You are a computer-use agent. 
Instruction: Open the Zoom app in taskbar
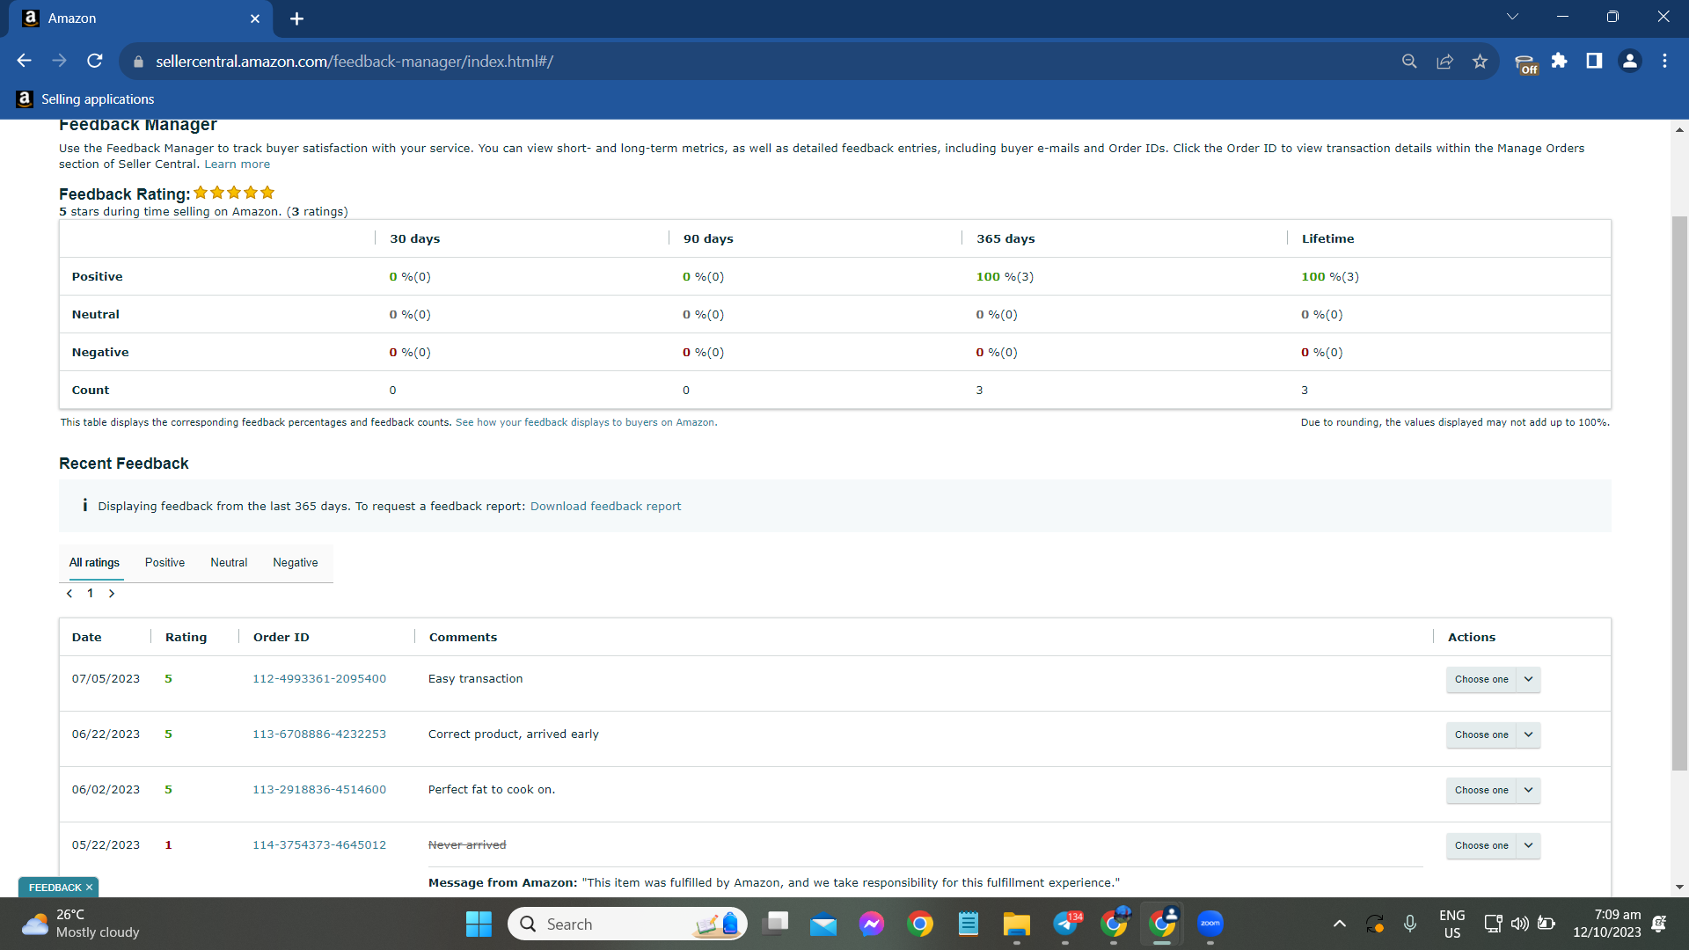tap(1210, 924)
